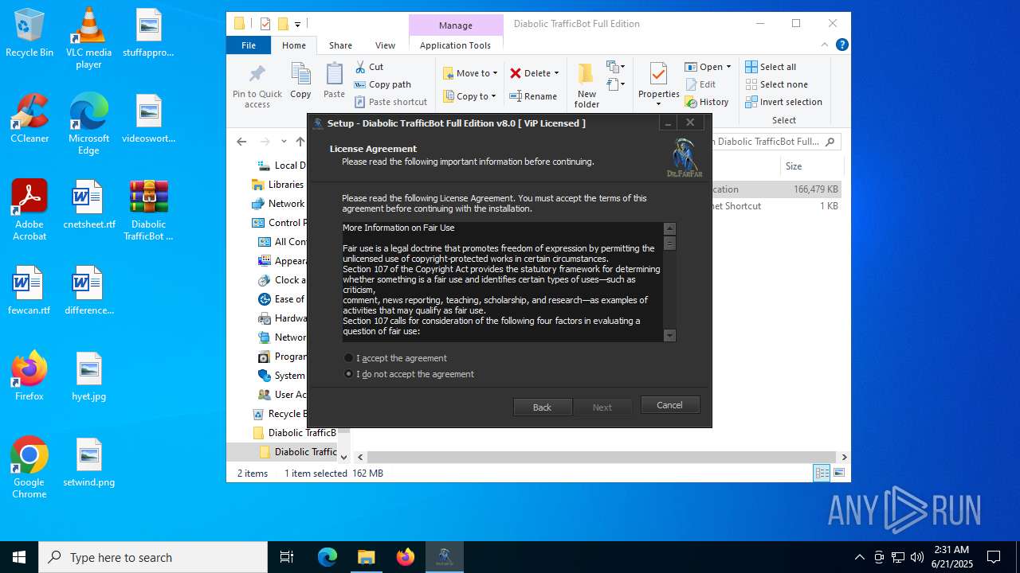Switch to the Share ribbon tab

coord(340,45)
